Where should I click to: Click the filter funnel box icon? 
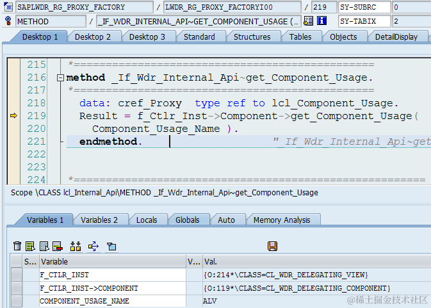111,246
